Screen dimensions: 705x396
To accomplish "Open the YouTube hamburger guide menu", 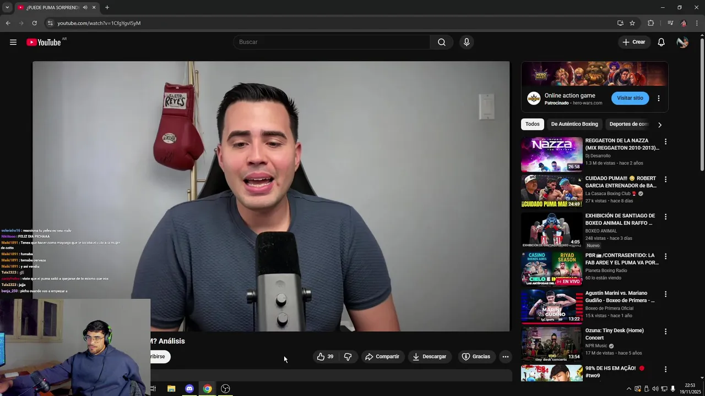I will (x=13, y=42).
